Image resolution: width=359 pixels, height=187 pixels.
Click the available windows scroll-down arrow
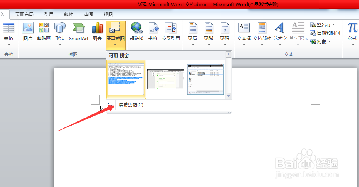coord(228,96)
